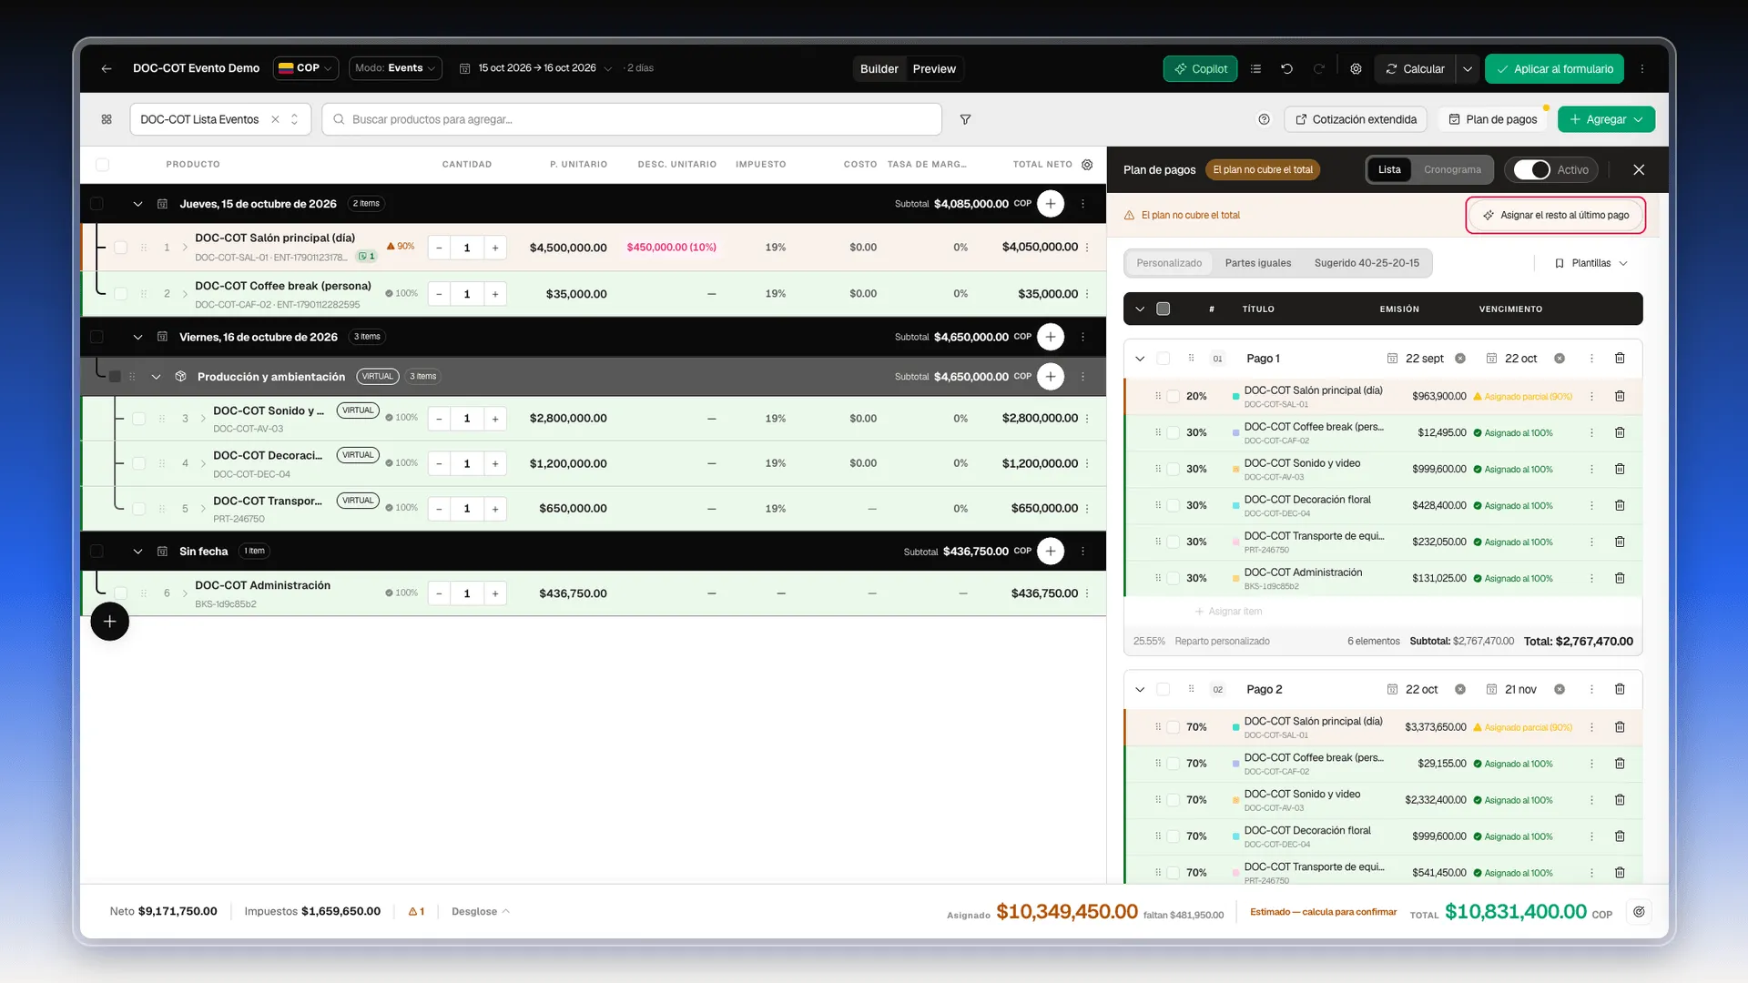Open the Plantillas dropdown
The height and width of the screenshot is (983, 1748).
point(1590,263)
